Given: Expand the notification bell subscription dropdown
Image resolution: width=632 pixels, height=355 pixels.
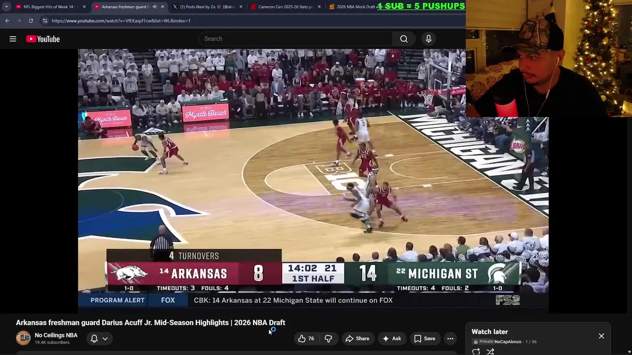Looking at the screenshot, I should coord(99,339).
